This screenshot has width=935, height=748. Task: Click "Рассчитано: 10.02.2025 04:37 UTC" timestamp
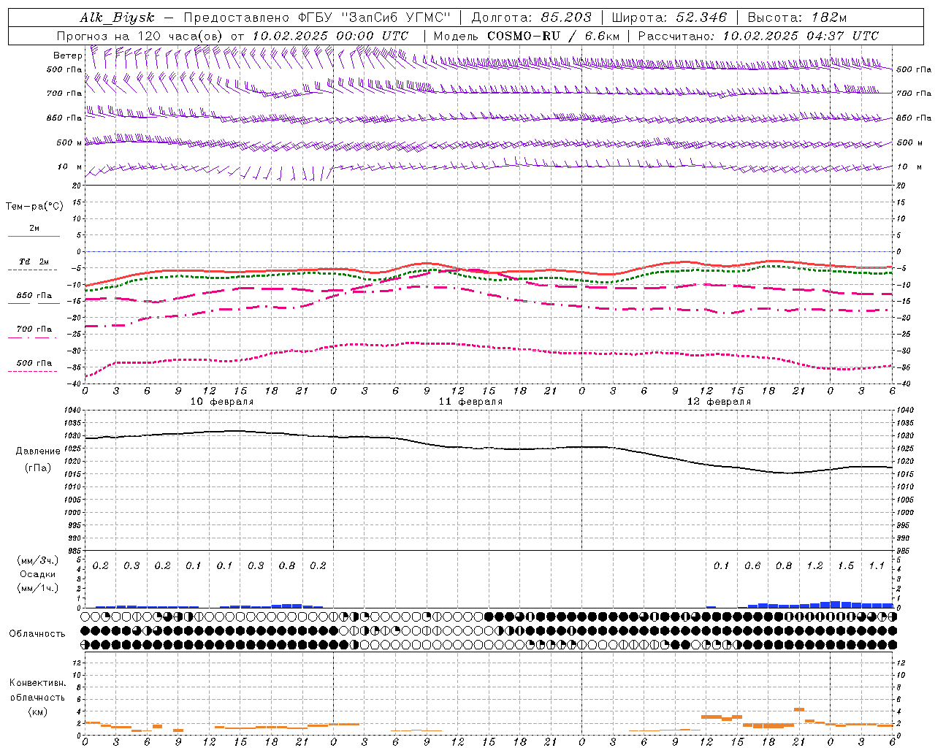[758, 36]
